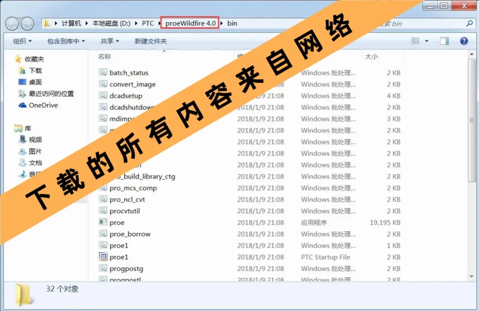Open 桌面 in the navigation pane
The width and height of the screenshot is (479, 311).
pos(35,82)
